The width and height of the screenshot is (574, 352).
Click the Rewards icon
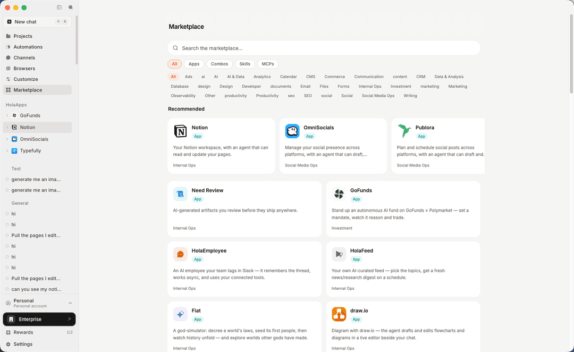pos(9,332)
